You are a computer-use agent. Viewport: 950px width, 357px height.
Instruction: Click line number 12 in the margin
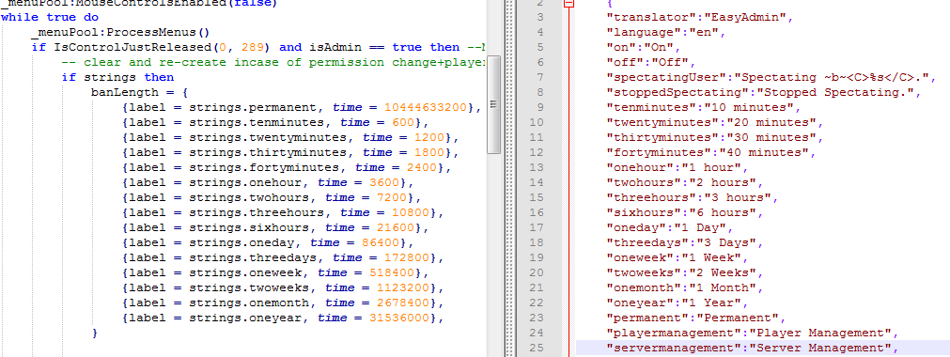[x=537, y=153]
